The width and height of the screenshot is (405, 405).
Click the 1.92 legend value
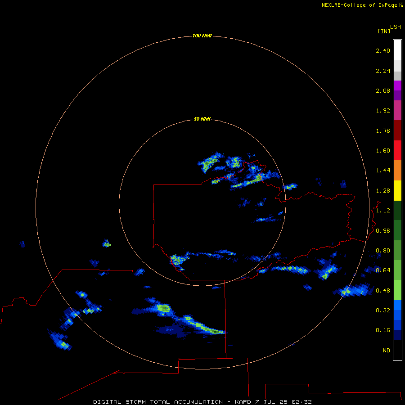click(383, 111)
